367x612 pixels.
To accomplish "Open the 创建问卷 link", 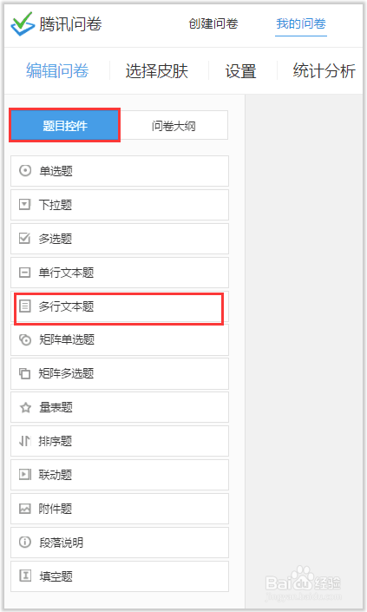I will click(213, 23).
